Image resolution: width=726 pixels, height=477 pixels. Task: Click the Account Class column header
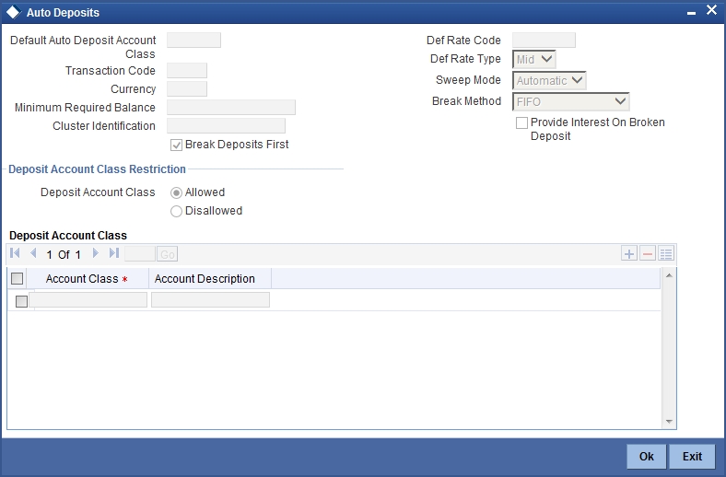[88, 278]
